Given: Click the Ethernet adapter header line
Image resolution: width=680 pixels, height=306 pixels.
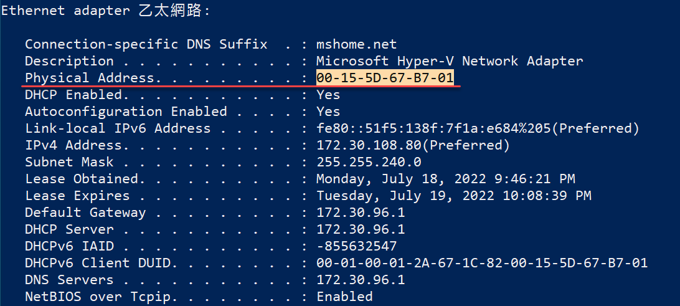Looking at the screenshot, I should pos(106,11).
